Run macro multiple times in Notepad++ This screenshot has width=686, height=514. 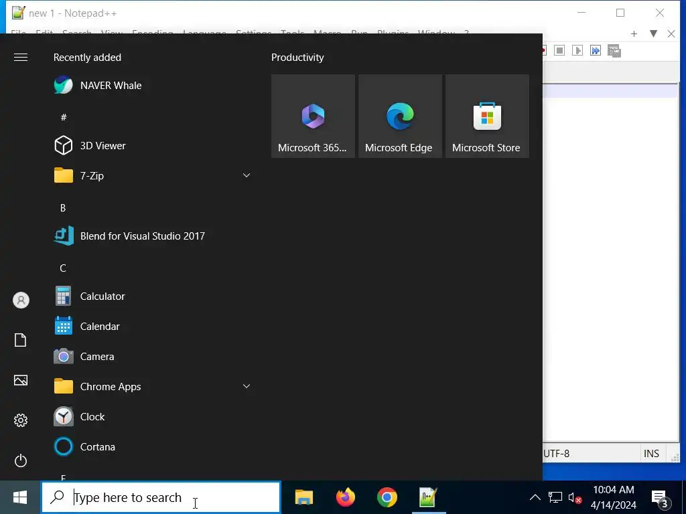pyautogui.click(x=596, y=50)
